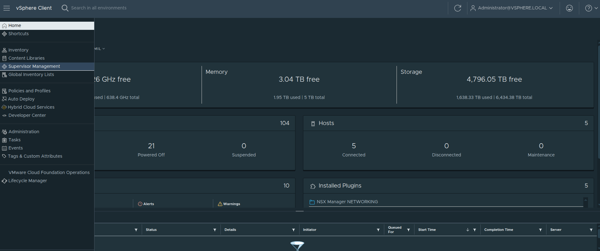The width and height of the screenshot is (600, 251).
Task: Open the hamburger navigation menu
Action: tap(7, 8)
